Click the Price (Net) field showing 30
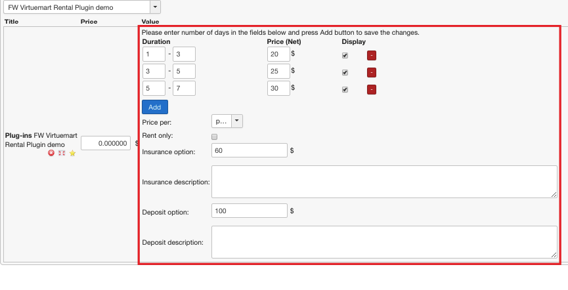This screenshot has width=568, height=290. [278, 89]
